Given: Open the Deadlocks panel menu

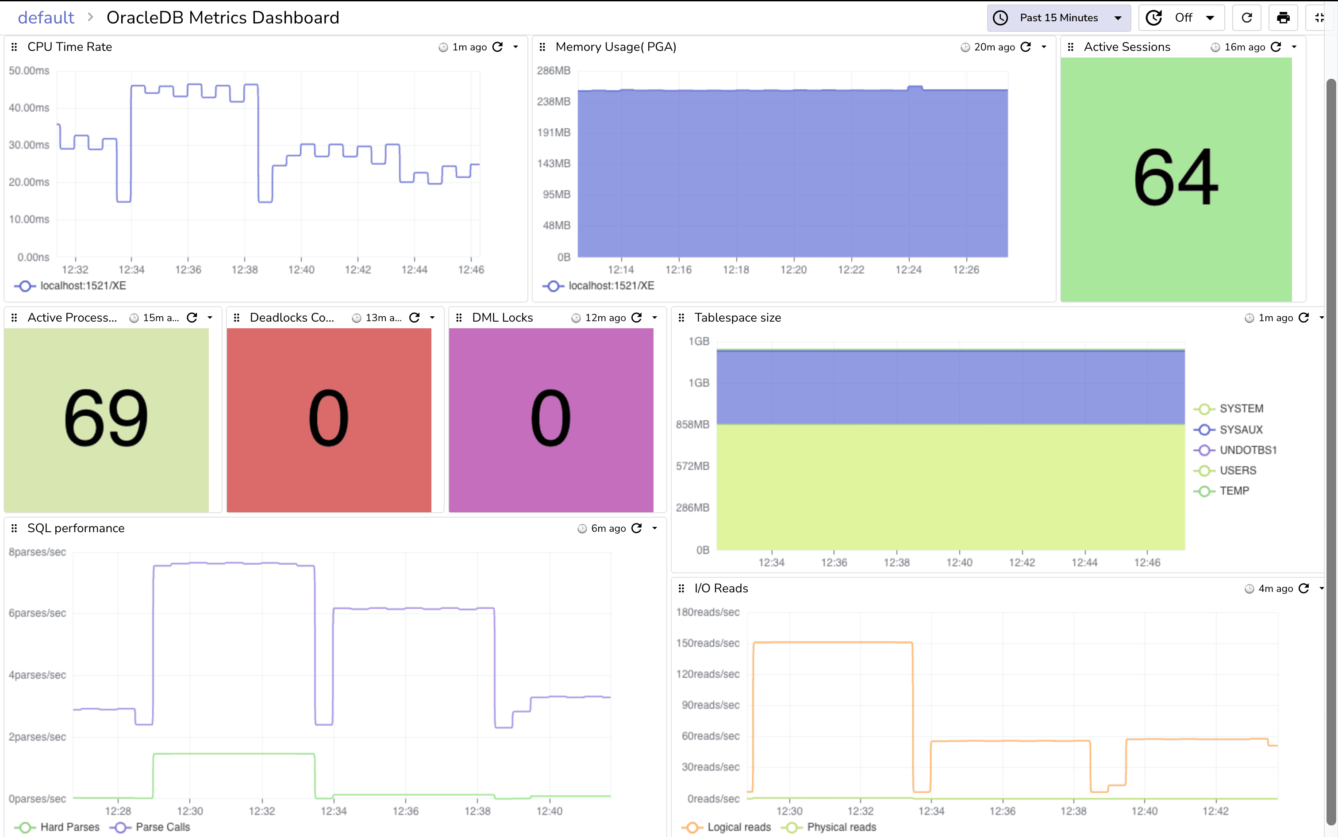Looking at the screenshot, I should 432,318.
